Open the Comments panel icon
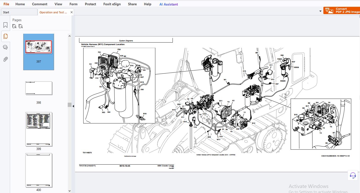Screen dimensions: 360x193 [x=5, y=47]
